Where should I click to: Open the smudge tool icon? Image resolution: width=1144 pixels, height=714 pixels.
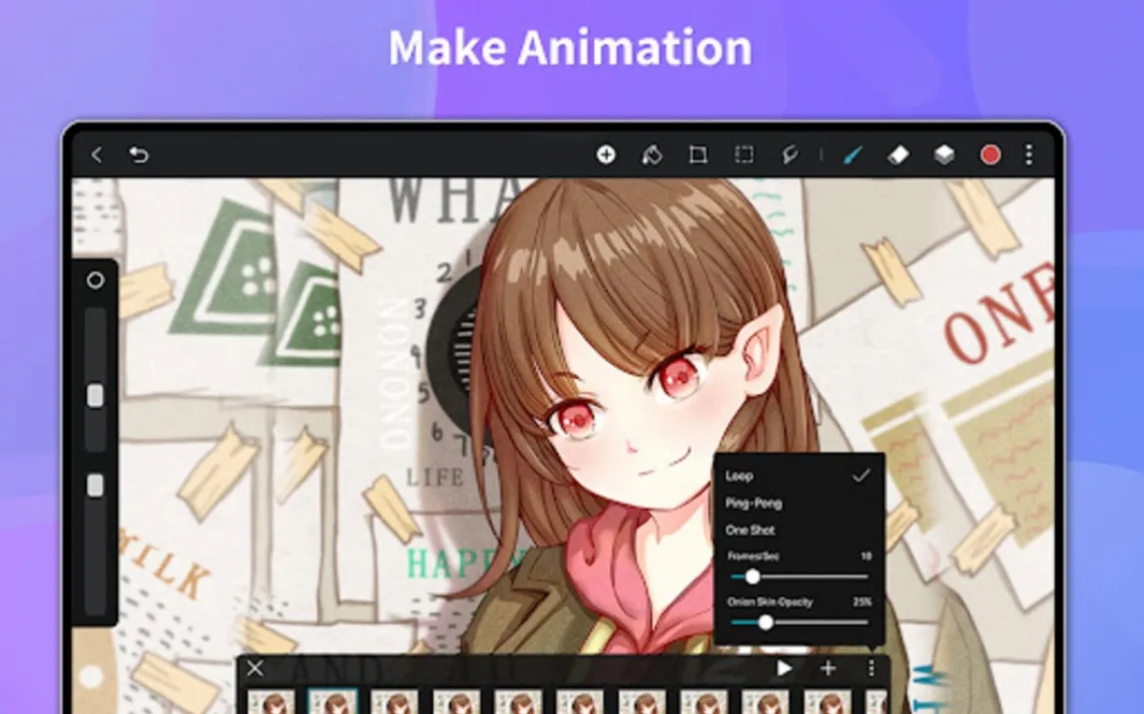[x=790, y=155]
